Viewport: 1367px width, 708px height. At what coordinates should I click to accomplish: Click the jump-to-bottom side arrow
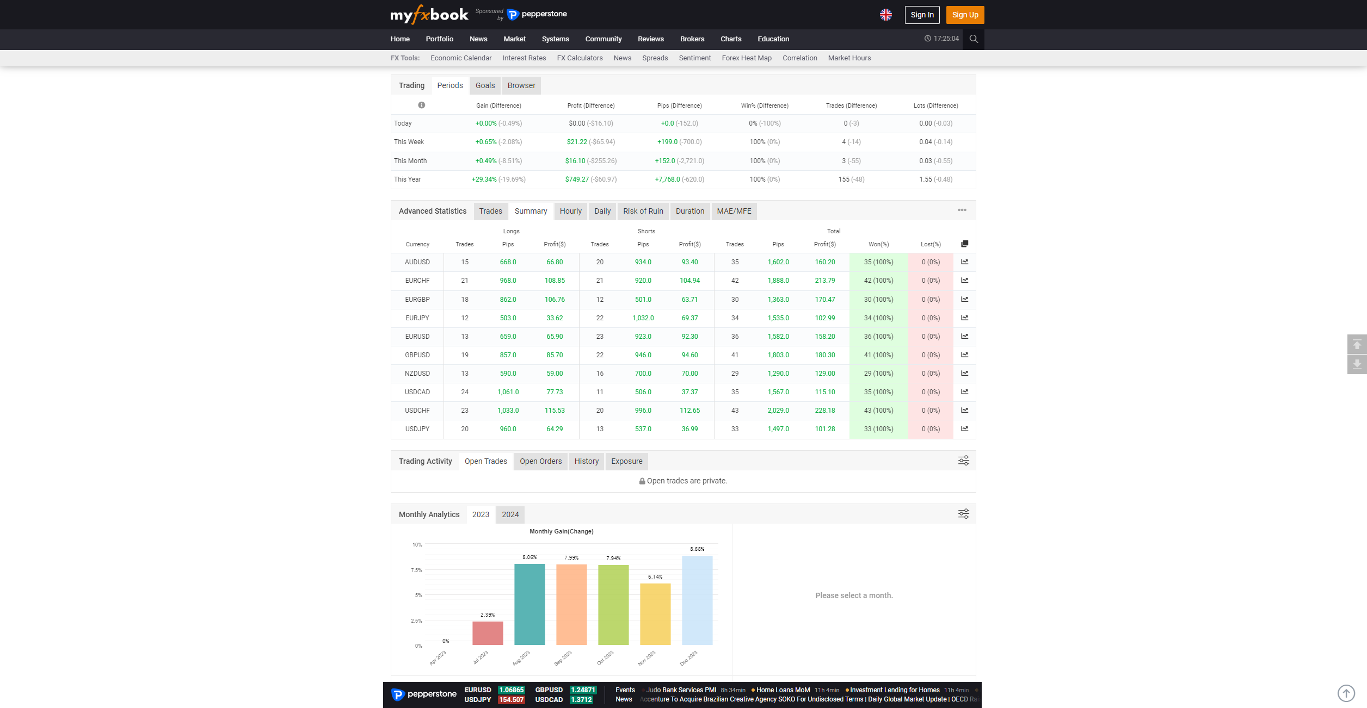coord(1357,364)
